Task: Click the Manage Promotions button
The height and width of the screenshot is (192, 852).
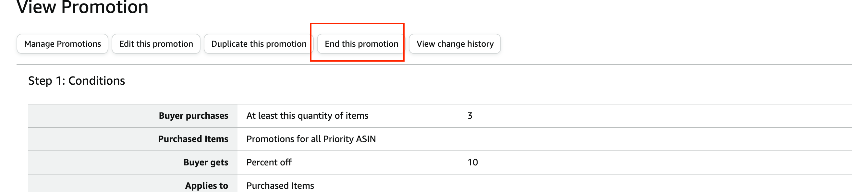Action: (x=63, y=43)
